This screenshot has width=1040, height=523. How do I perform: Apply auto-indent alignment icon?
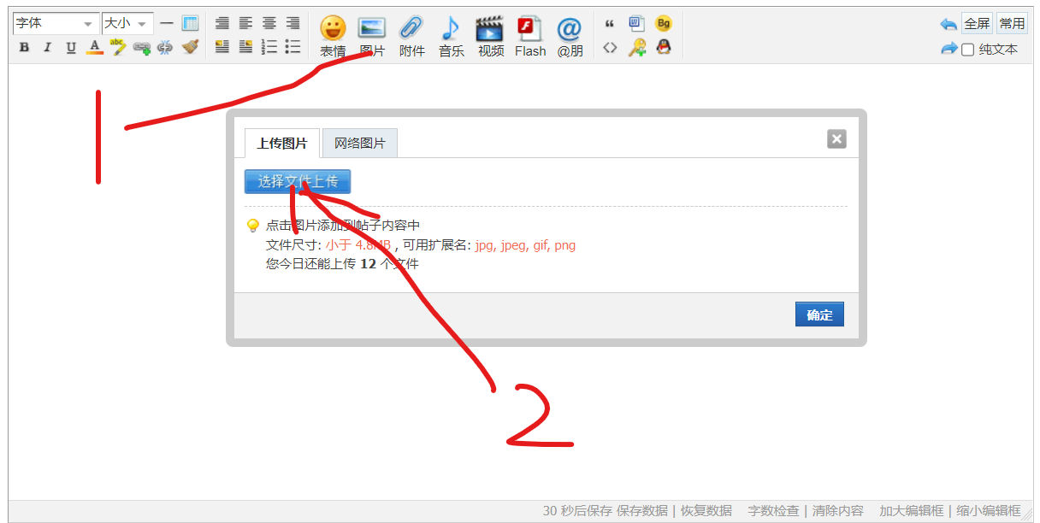[222, 23]
